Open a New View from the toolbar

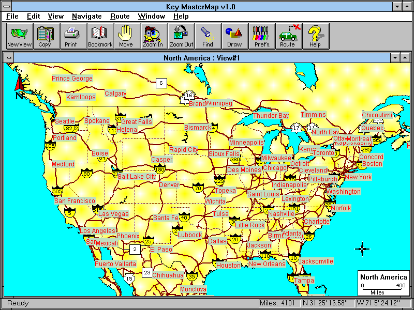pos(20,36)
